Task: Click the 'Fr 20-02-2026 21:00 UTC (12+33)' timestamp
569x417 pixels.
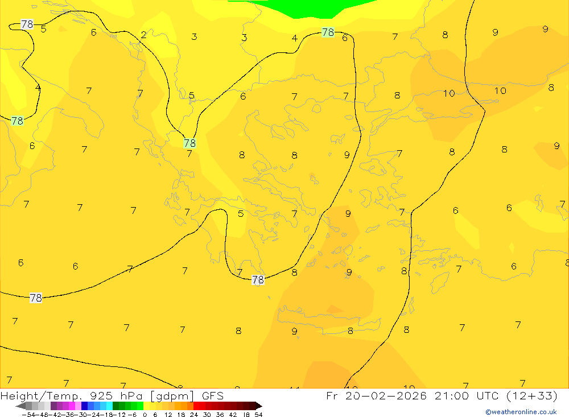Action: 442,395
